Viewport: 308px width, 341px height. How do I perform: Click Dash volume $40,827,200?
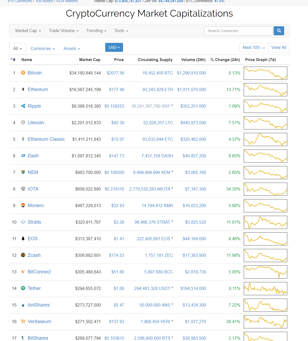coord(194,156)
